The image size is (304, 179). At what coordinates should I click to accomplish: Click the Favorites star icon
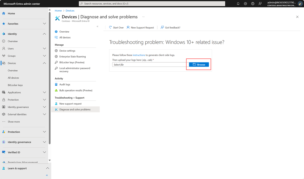4,24
